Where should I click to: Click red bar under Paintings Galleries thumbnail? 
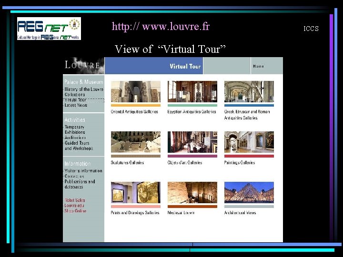(x=249, y=156)
